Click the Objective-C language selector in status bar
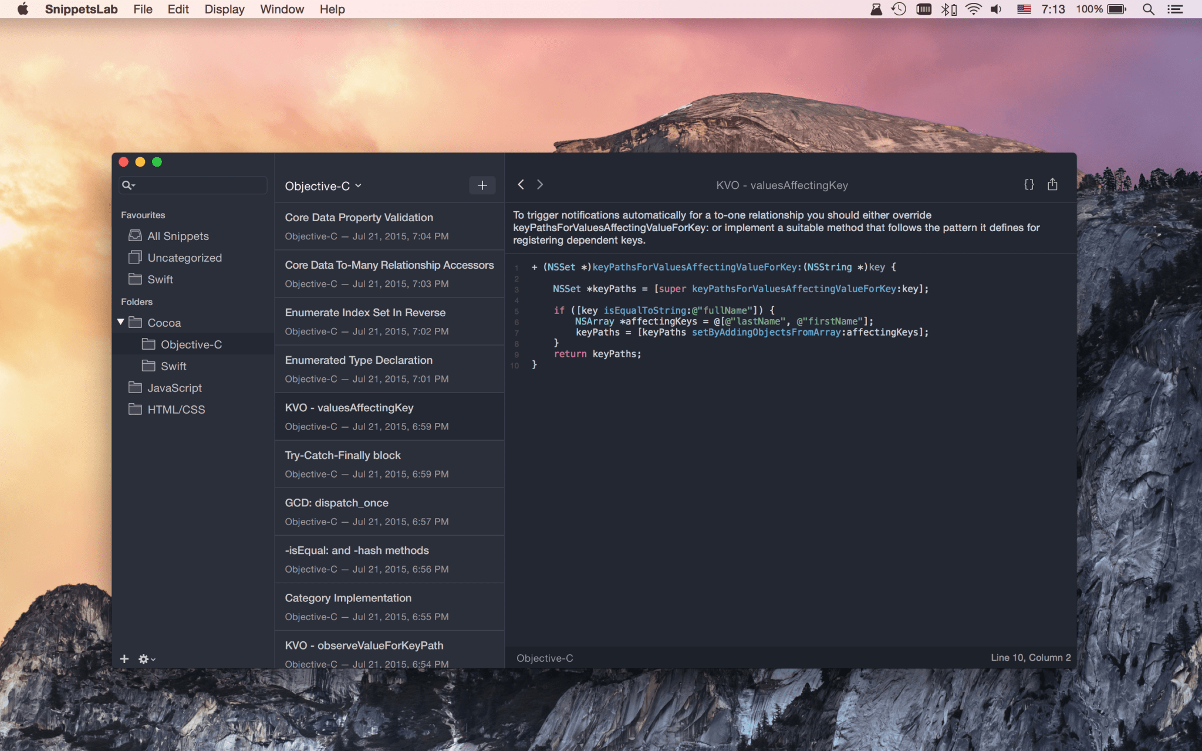Screen dimensions: 1202x751 coord(545,658)
